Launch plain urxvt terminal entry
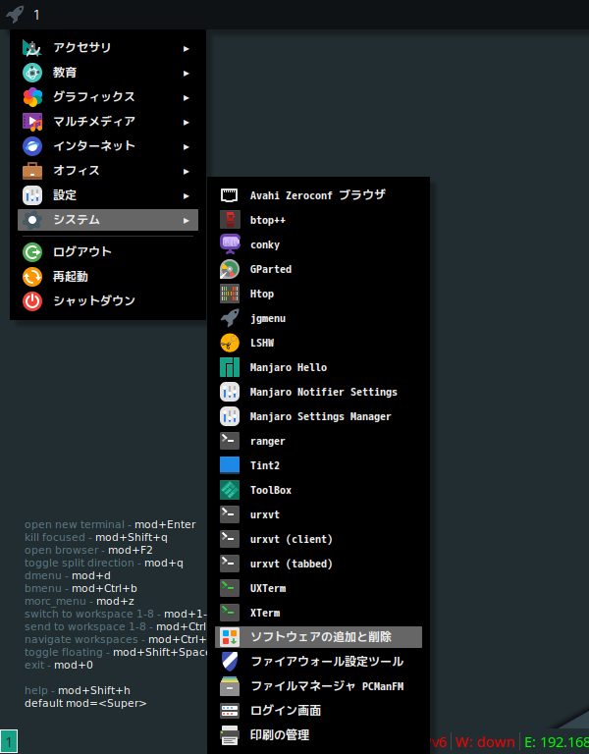 318,514
